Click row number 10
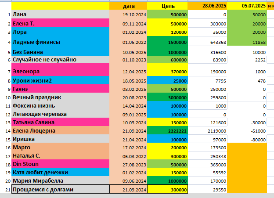Screen dimensions: 274x198 (8, 98)
